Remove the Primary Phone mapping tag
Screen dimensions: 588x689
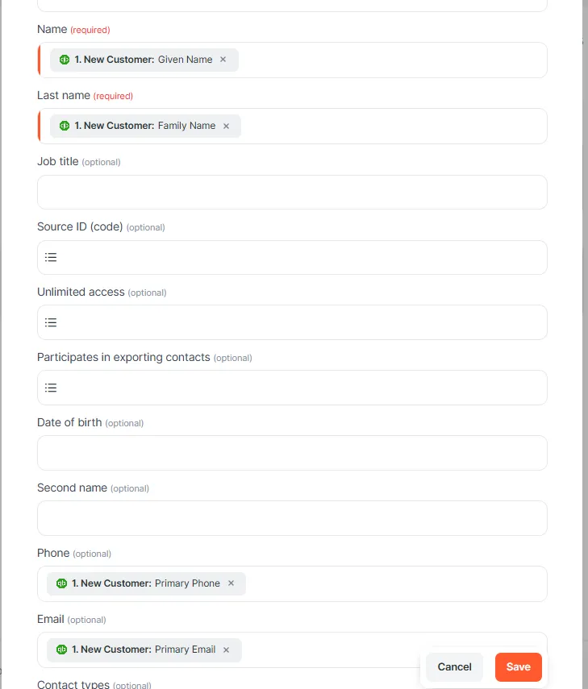231,583
